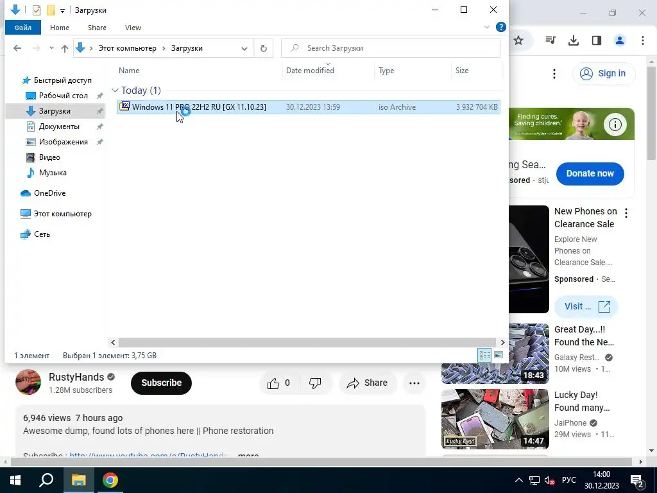Select the Windows 11 PRO 22H2 iso file
The width and height of the screenshot is (657, 493).
[x=309, y=107]
